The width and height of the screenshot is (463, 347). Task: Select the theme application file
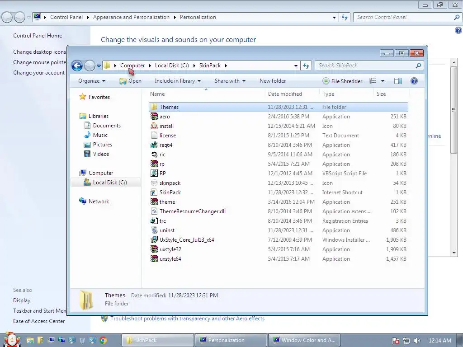279,202
